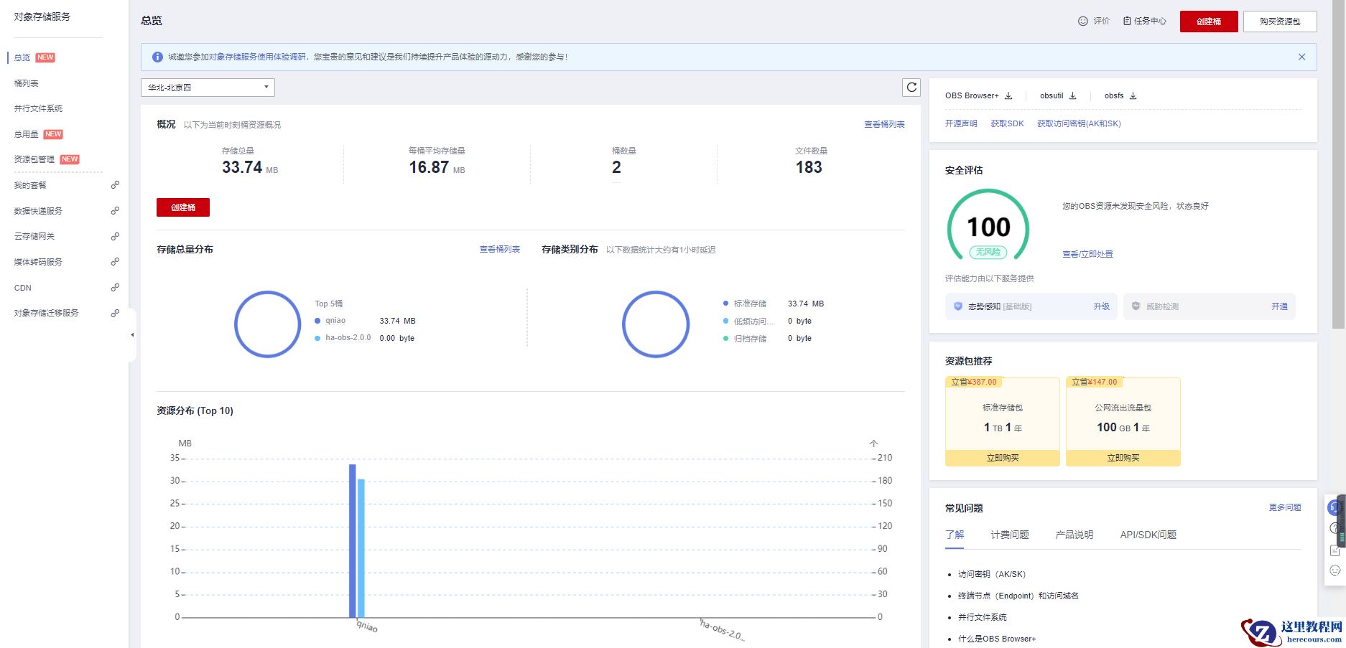
Task: Click the dark blue qniao bar in chart
Action: [353, 540]
